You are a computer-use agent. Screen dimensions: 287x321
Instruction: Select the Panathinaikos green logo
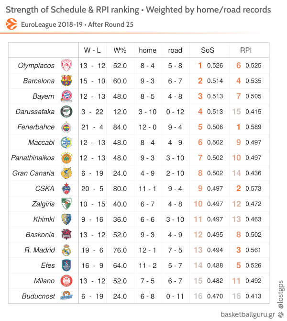66,158
